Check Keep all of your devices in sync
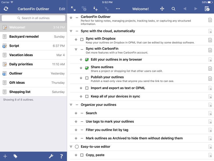Screen dimensions: 214x161 click(x=87, y=96)
